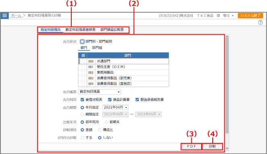The image size is (267, 154).
Task: Click the 業務用製品 department name cell
Action: pos(132,73)
